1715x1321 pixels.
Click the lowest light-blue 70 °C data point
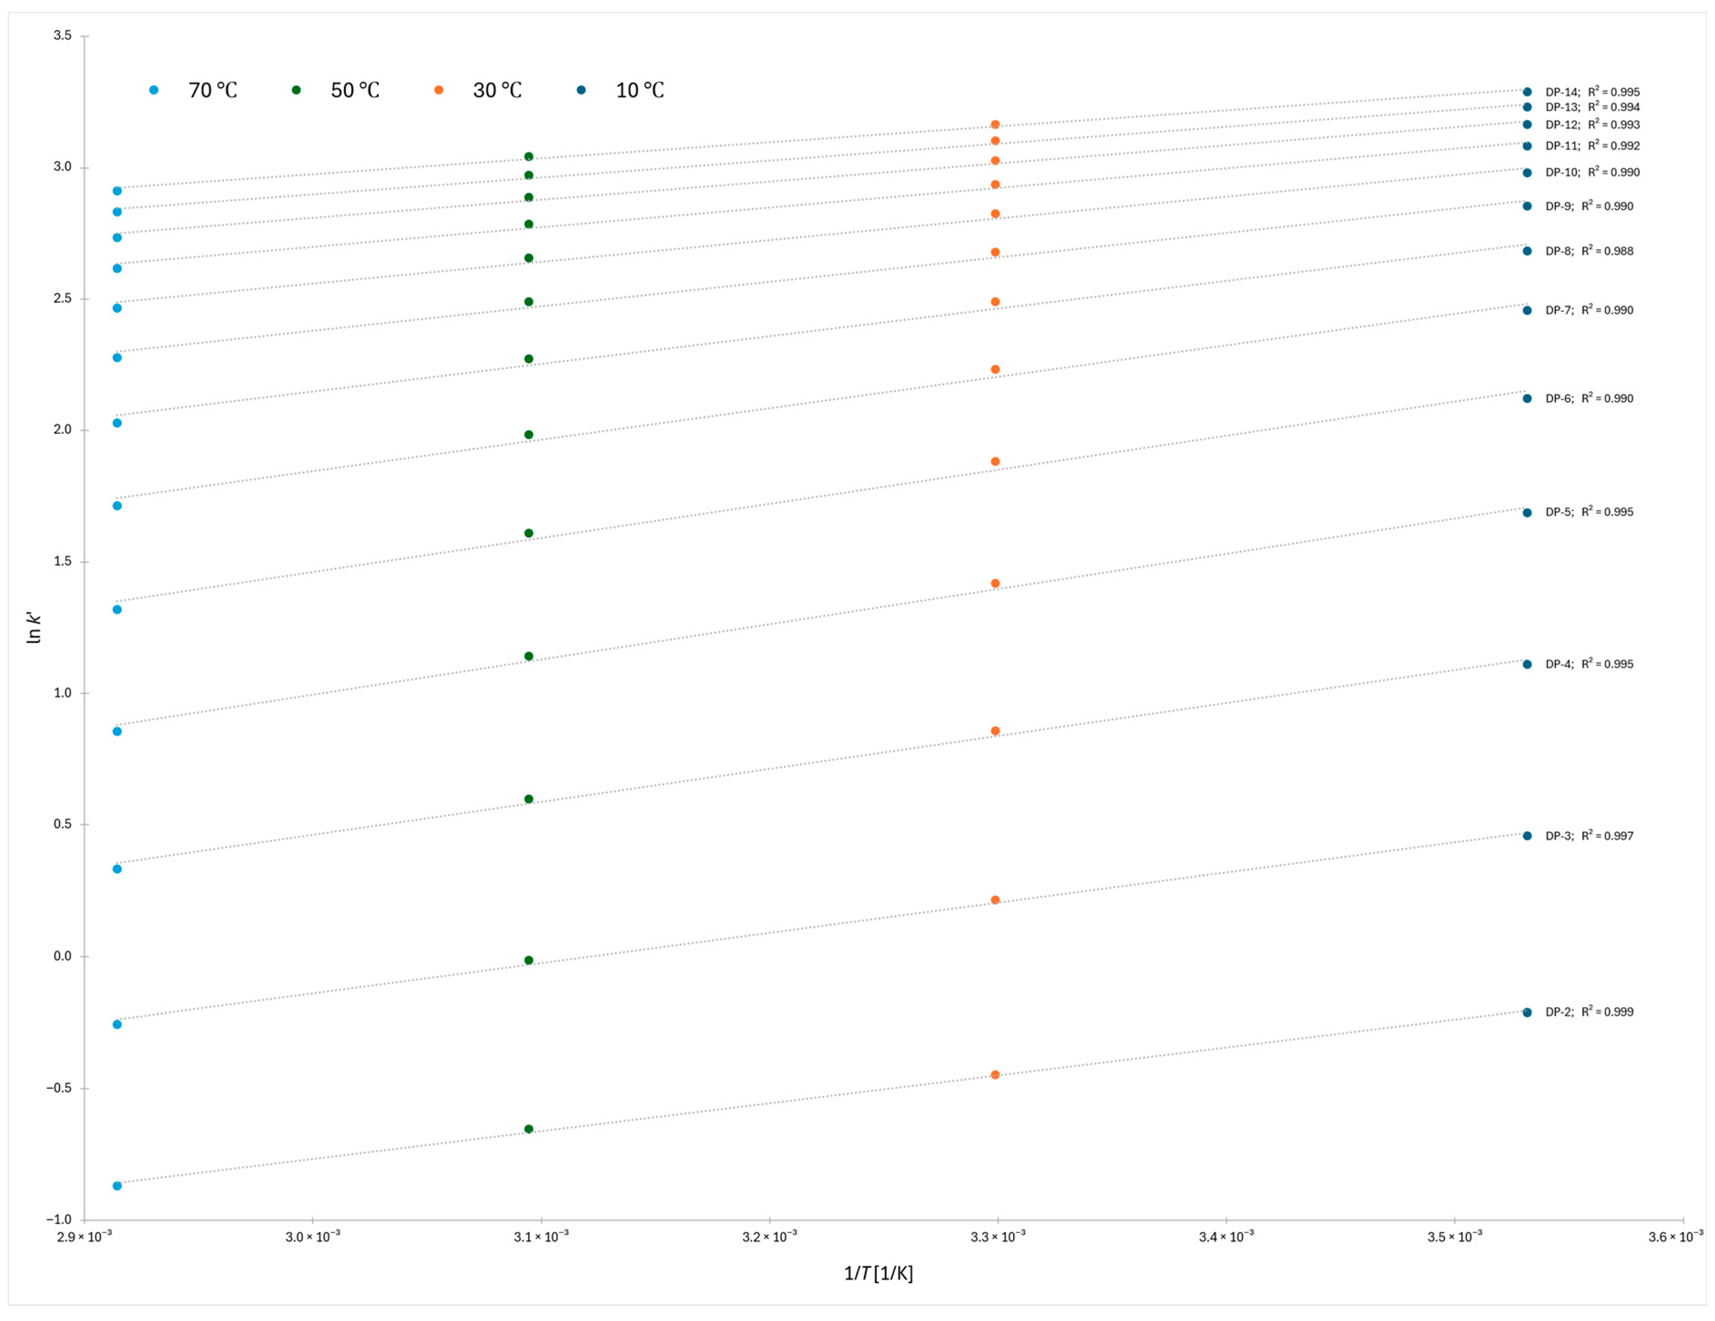tap(117, 1186)
